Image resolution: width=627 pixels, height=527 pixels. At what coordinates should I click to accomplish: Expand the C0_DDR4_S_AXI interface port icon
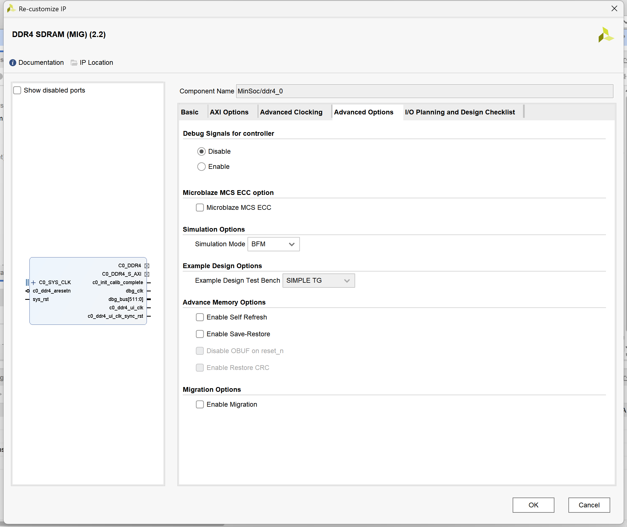tap(147, 274)
